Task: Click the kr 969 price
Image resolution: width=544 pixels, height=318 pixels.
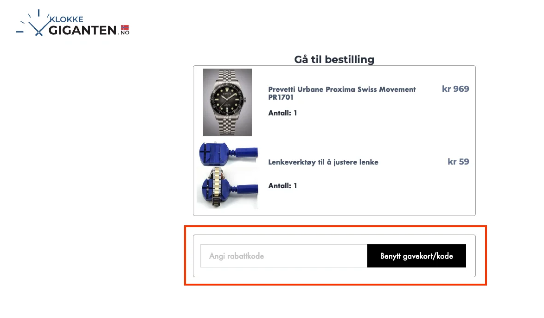Action: (455, 89)
